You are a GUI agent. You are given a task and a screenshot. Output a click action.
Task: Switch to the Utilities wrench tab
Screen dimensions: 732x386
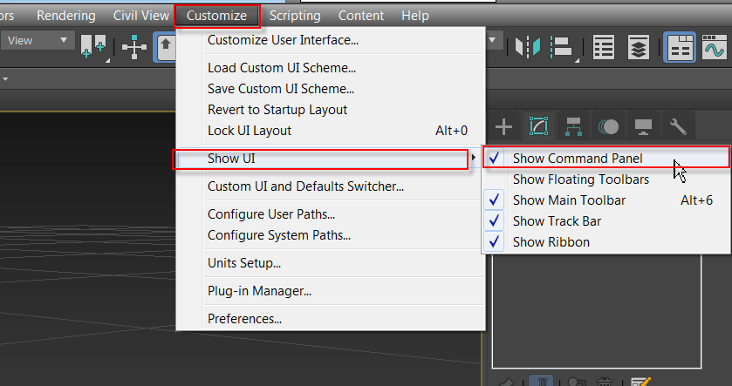(x=678, y=126)
